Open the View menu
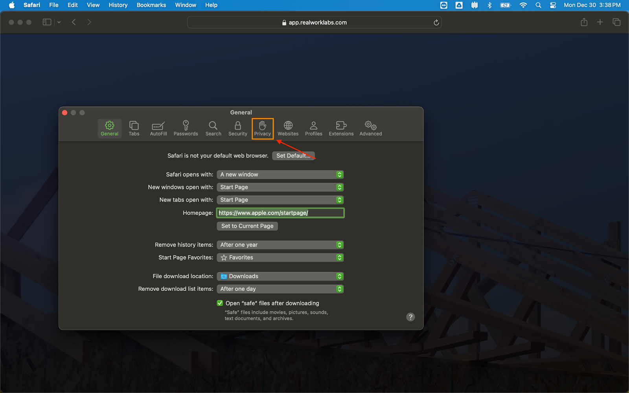Screen dimensions: 629x393 click(93, 5)
